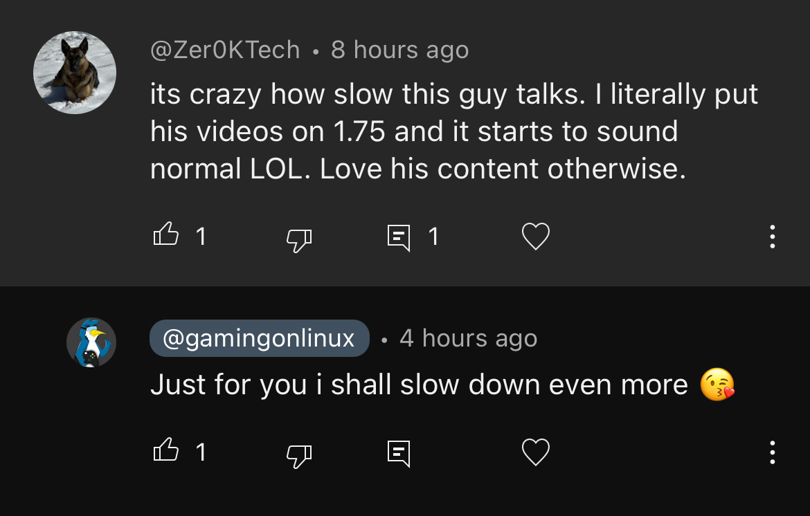Like the gamingonlinux reply
810x516 pixels.
tap(165, 450)
